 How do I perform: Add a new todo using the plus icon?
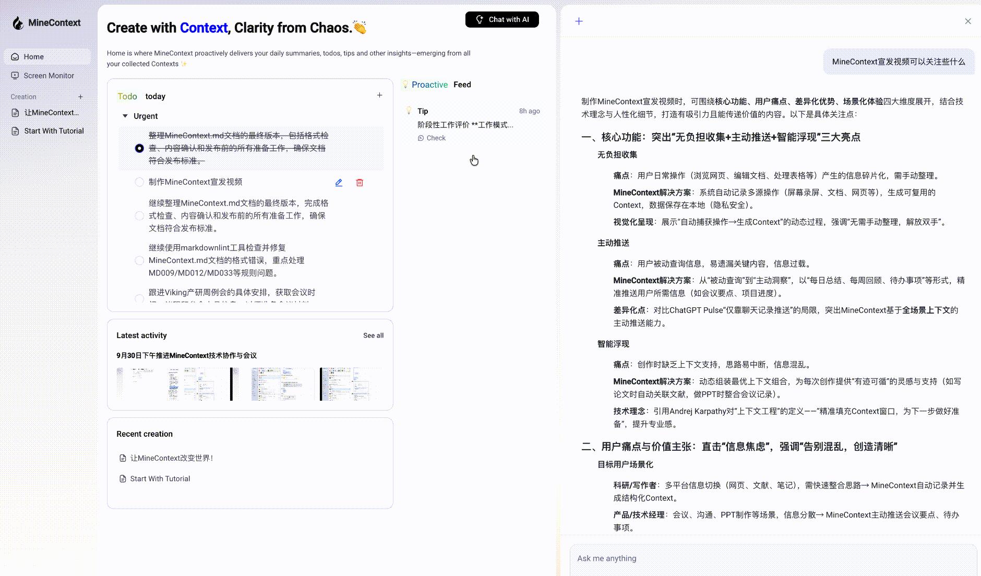pyautogui.click(x=379, y=95)
